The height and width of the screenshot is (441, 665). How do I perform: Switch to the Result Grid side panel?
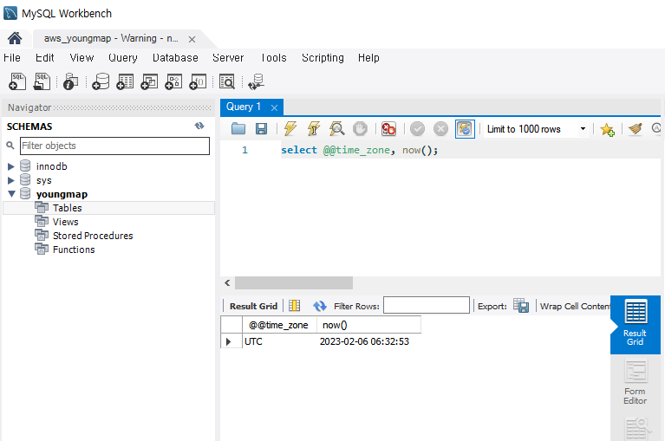point(636,324)
